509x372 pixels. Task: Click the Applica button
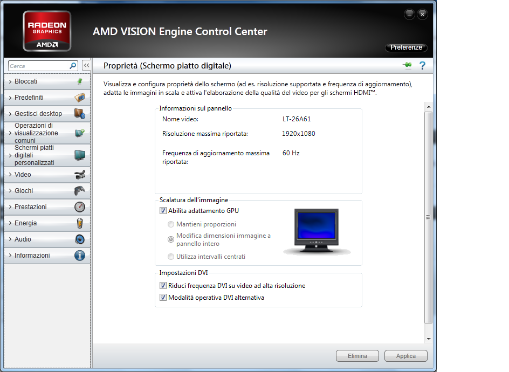(406, 356)
